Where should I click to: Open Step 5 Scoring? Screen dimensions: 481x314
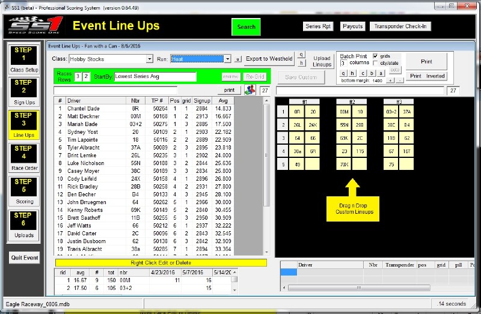tap(23, 191)
